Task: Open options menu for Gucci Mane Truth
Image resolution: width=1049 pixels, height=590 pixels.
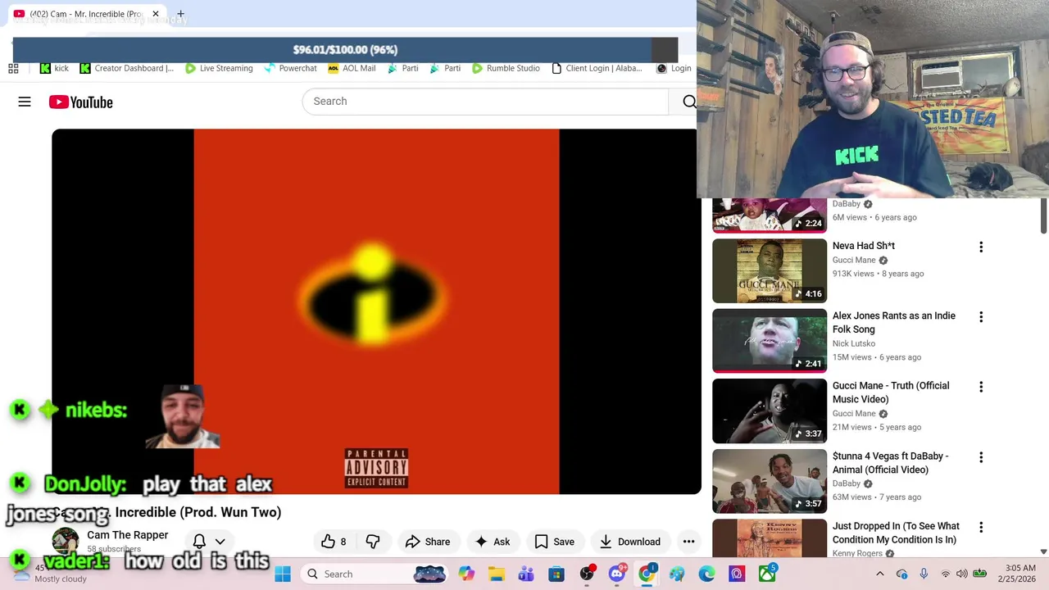Action: coord(981,387)
